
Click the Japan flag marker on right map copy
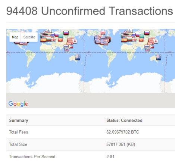[156, 41]
